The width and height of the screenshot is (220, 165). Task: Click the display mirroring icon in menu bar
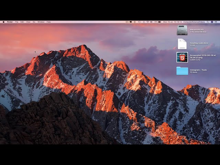tap(131, 22)
